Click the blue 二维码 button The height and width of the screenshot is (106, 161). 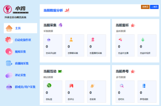tap(154, 7)
